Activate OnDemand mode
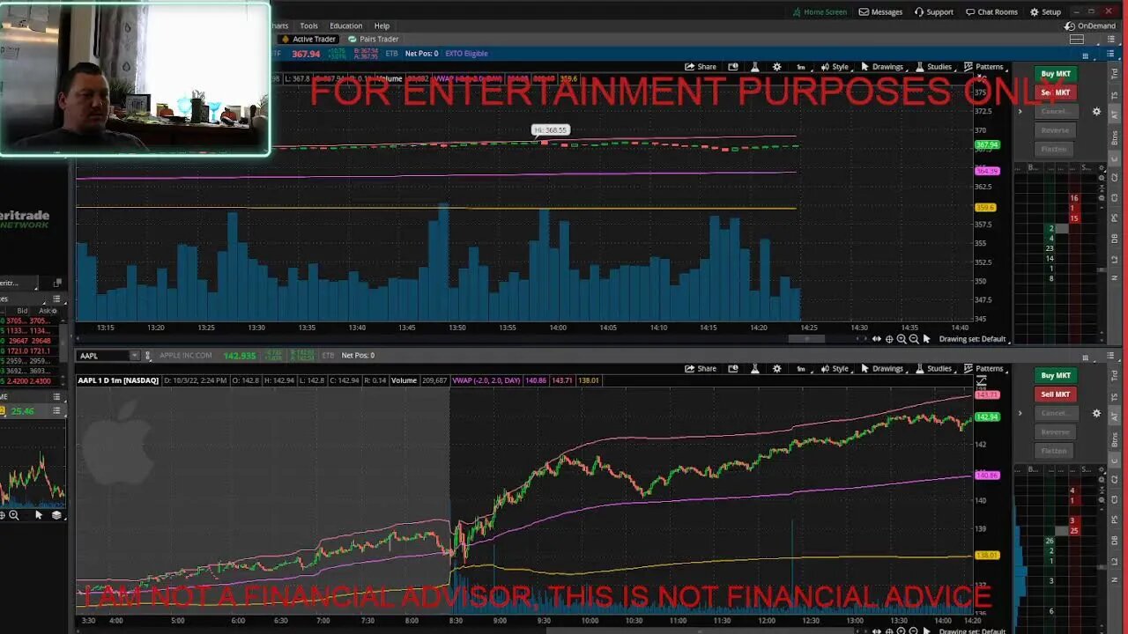This screenshot has width=1128, height=634. (1090, 26)
